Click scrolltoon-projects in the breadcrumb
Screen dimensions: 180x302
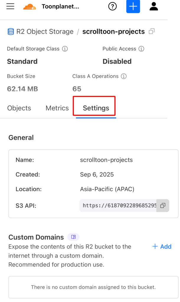113,32
